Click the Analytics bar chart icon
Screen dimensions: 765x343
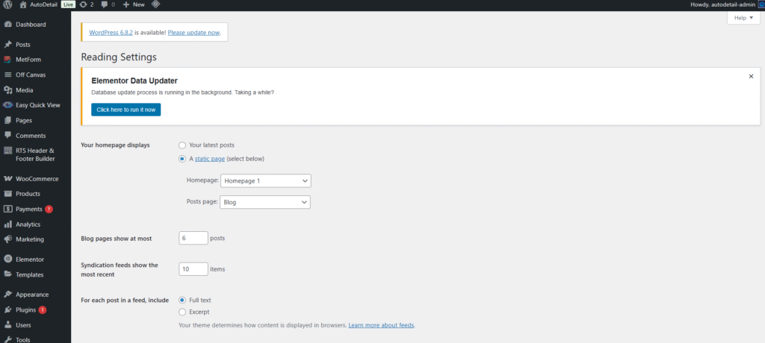point(7,224)
